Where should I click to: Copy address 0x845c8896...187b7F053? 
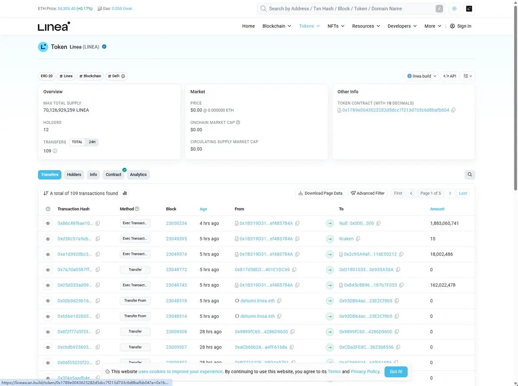401,285
